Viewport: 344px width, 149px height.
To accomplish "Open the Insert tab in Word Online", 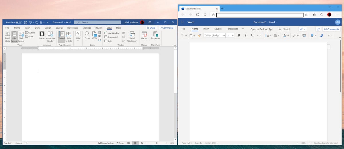I will pyautogui.click(x=206, y=29).
